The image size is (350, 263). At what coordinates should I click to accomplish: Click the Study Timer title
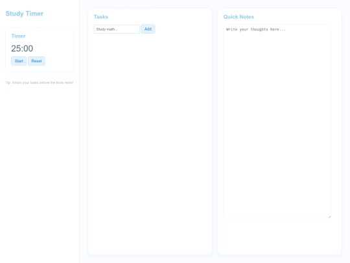coord(25,14)
